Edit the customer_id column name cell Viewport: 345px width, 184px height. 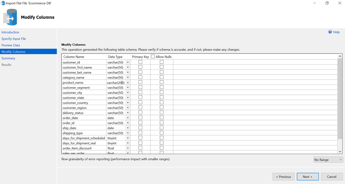84,62
